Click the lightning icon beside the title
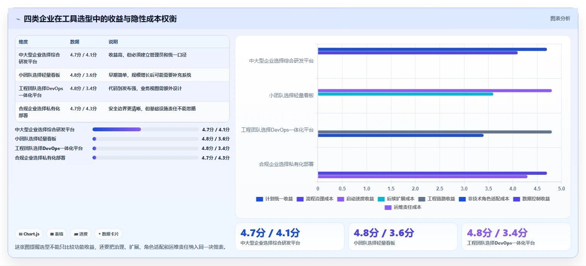This screenshot has width=586, height=266. (18, 19)
